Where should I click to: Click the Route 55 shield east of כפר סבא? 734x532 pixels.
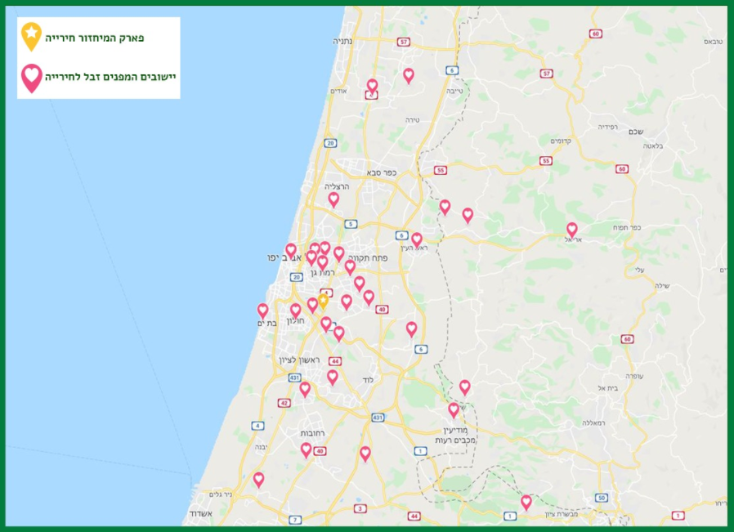tap(440, 170)
